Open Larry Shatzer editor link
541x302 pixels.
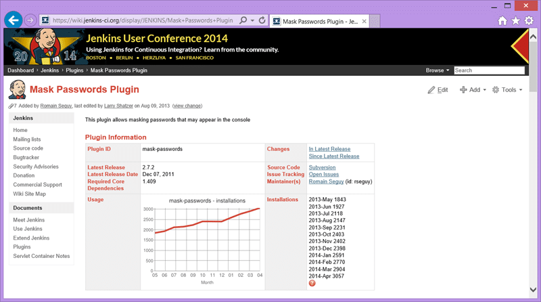118,106
